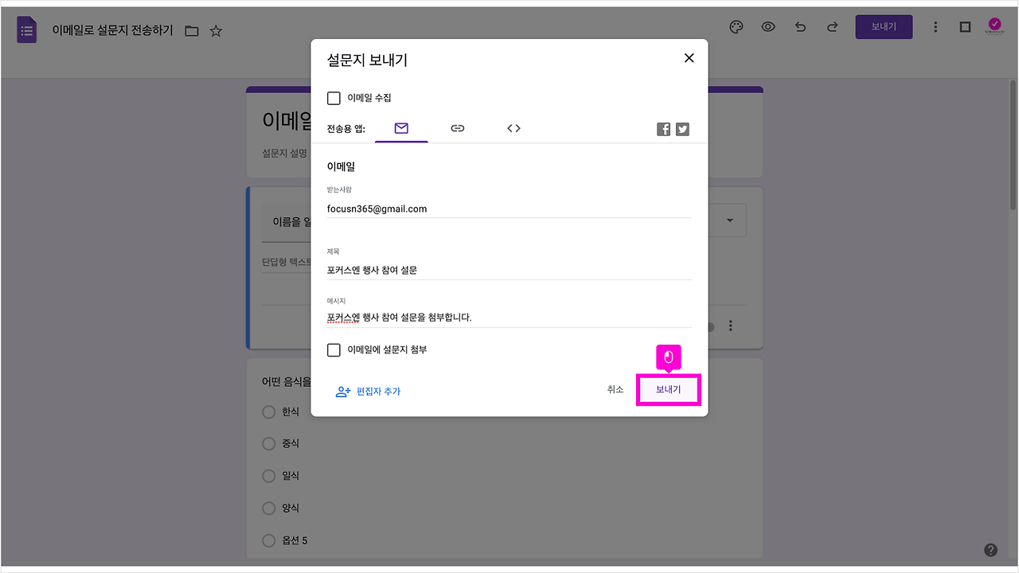Click the 보내기 button in the dialog
1019x573 pixels.
[x=668, y=389]
